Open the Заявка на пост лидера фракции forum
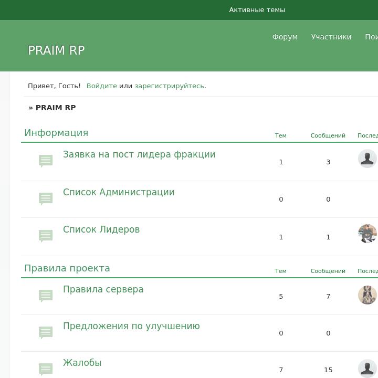378x378 pixels. click(x=139, y=154)
